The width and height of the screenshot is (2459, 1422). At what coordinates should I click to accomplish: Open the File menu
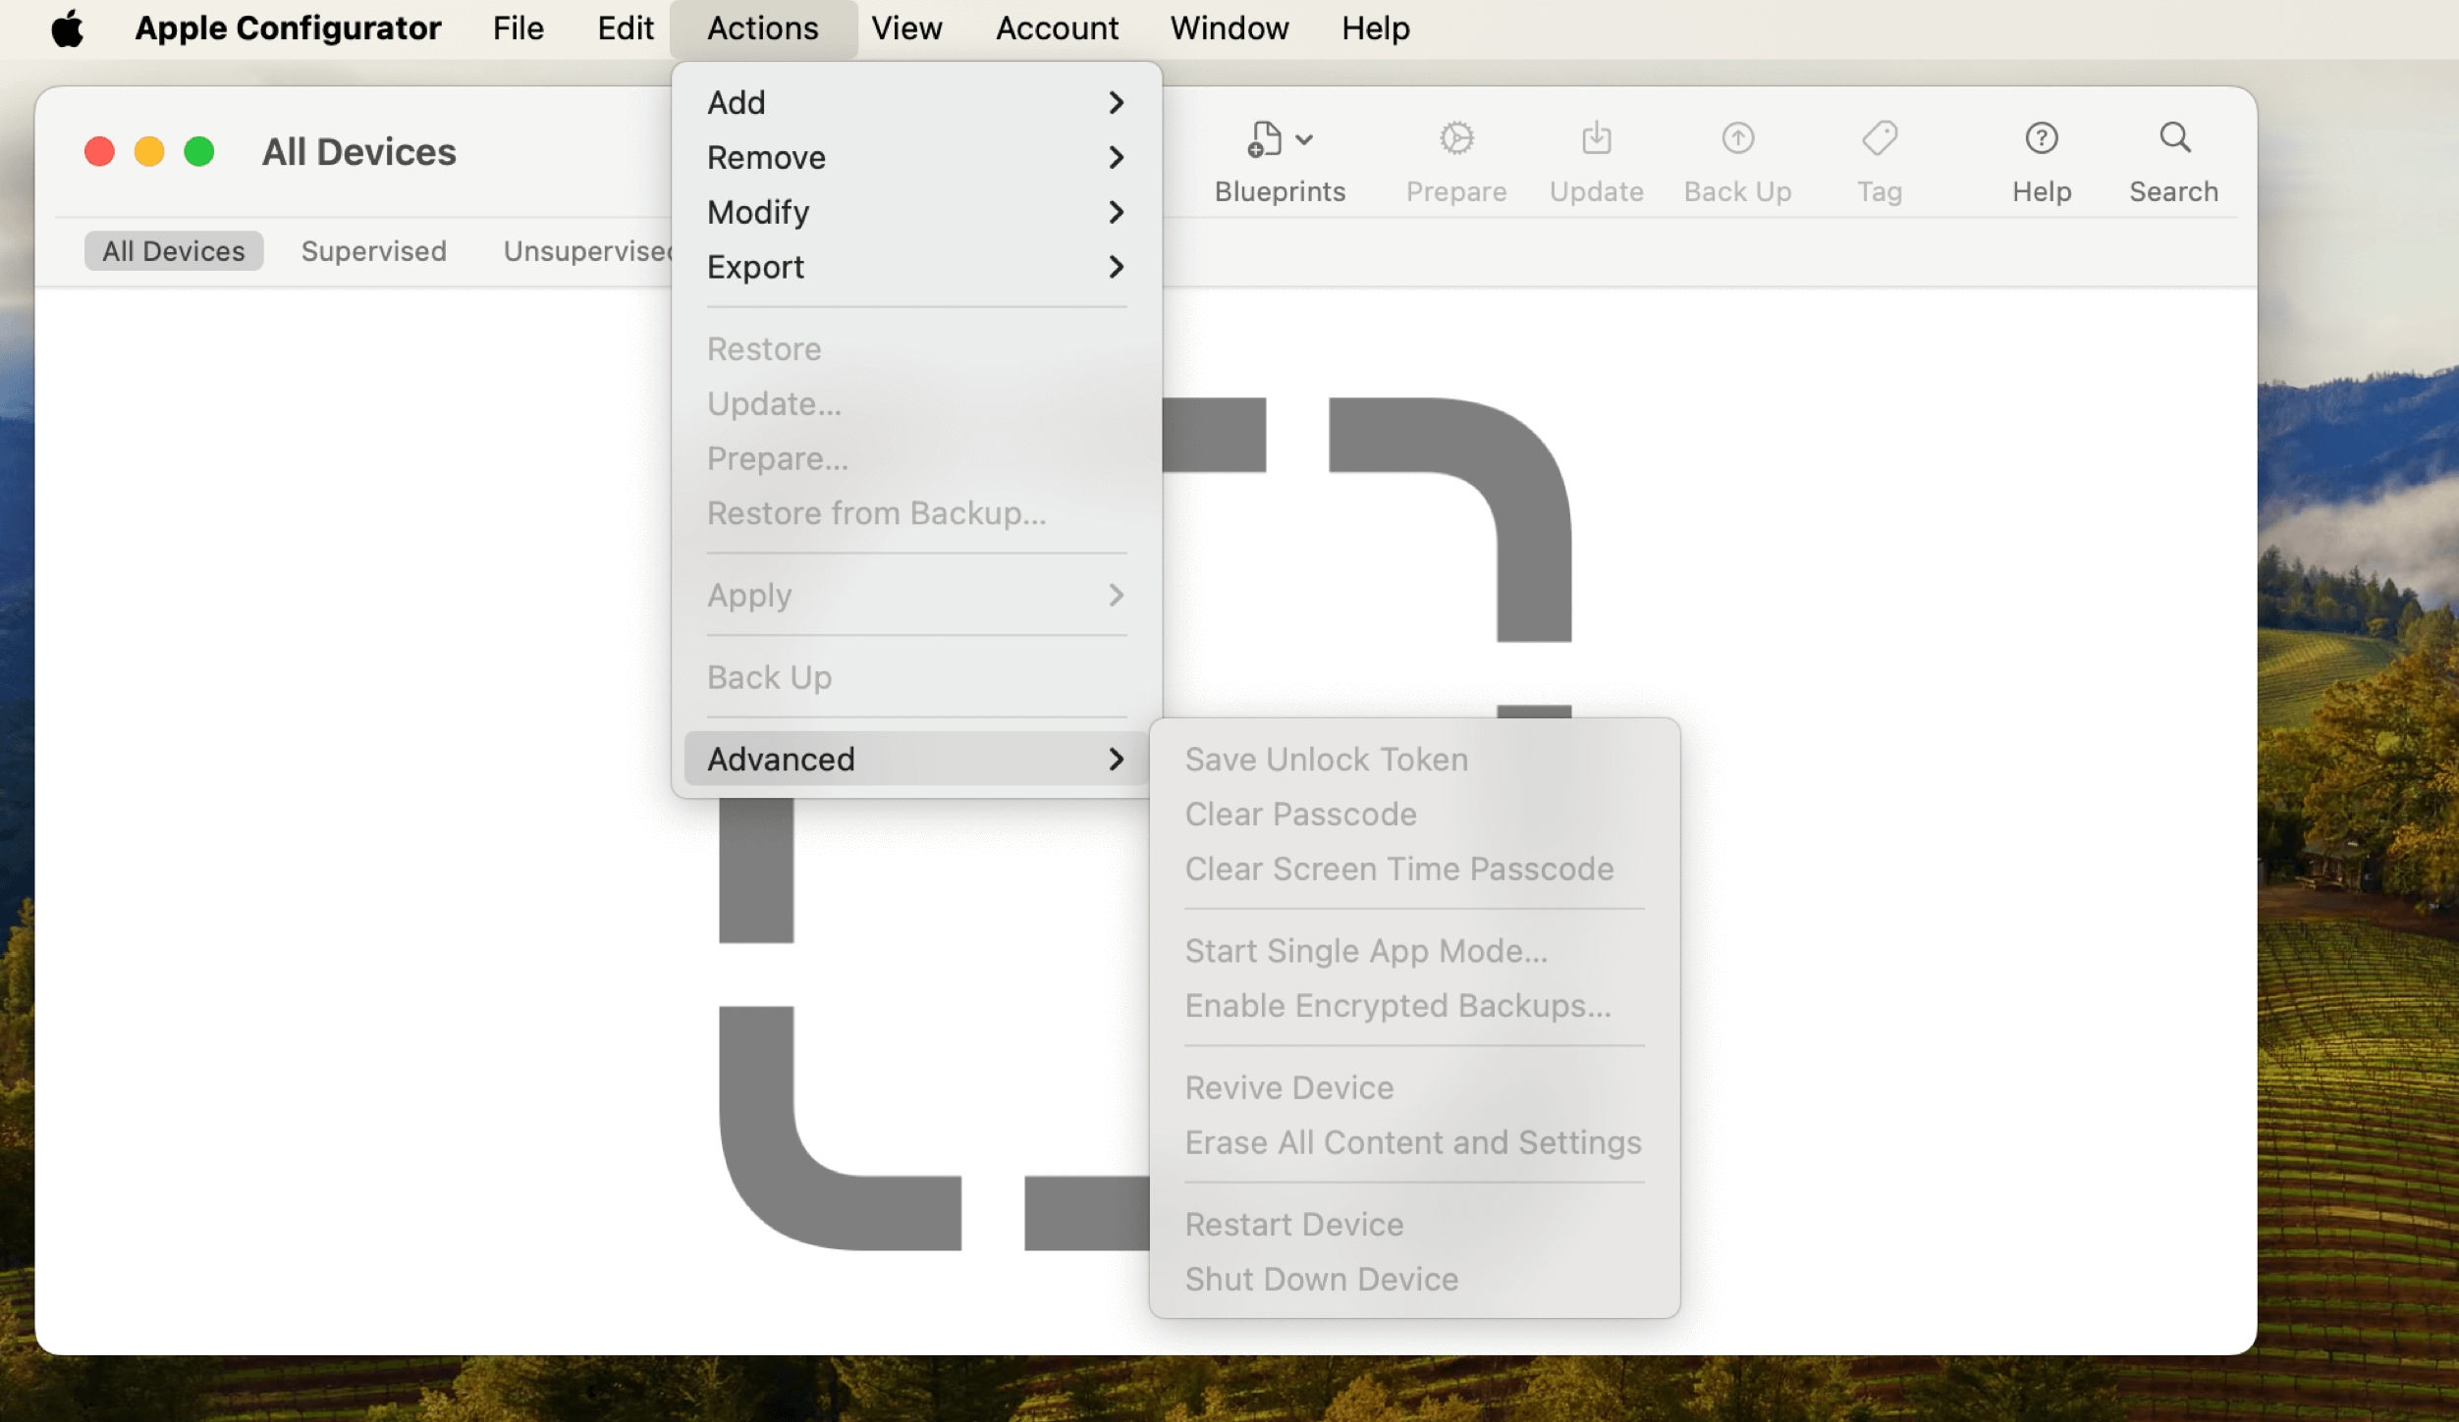519,28
